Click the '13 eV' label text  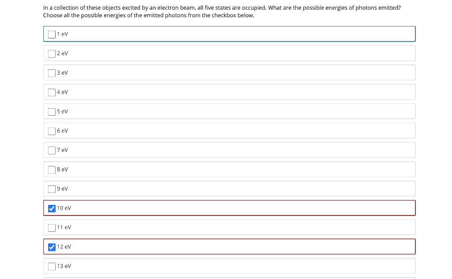[x=64, y=266]
